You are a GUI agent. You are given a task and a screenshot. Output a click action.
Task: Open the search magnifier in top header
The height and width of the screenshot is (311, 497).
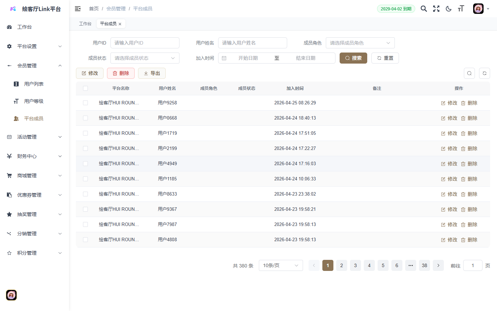(x=424, y=9)
